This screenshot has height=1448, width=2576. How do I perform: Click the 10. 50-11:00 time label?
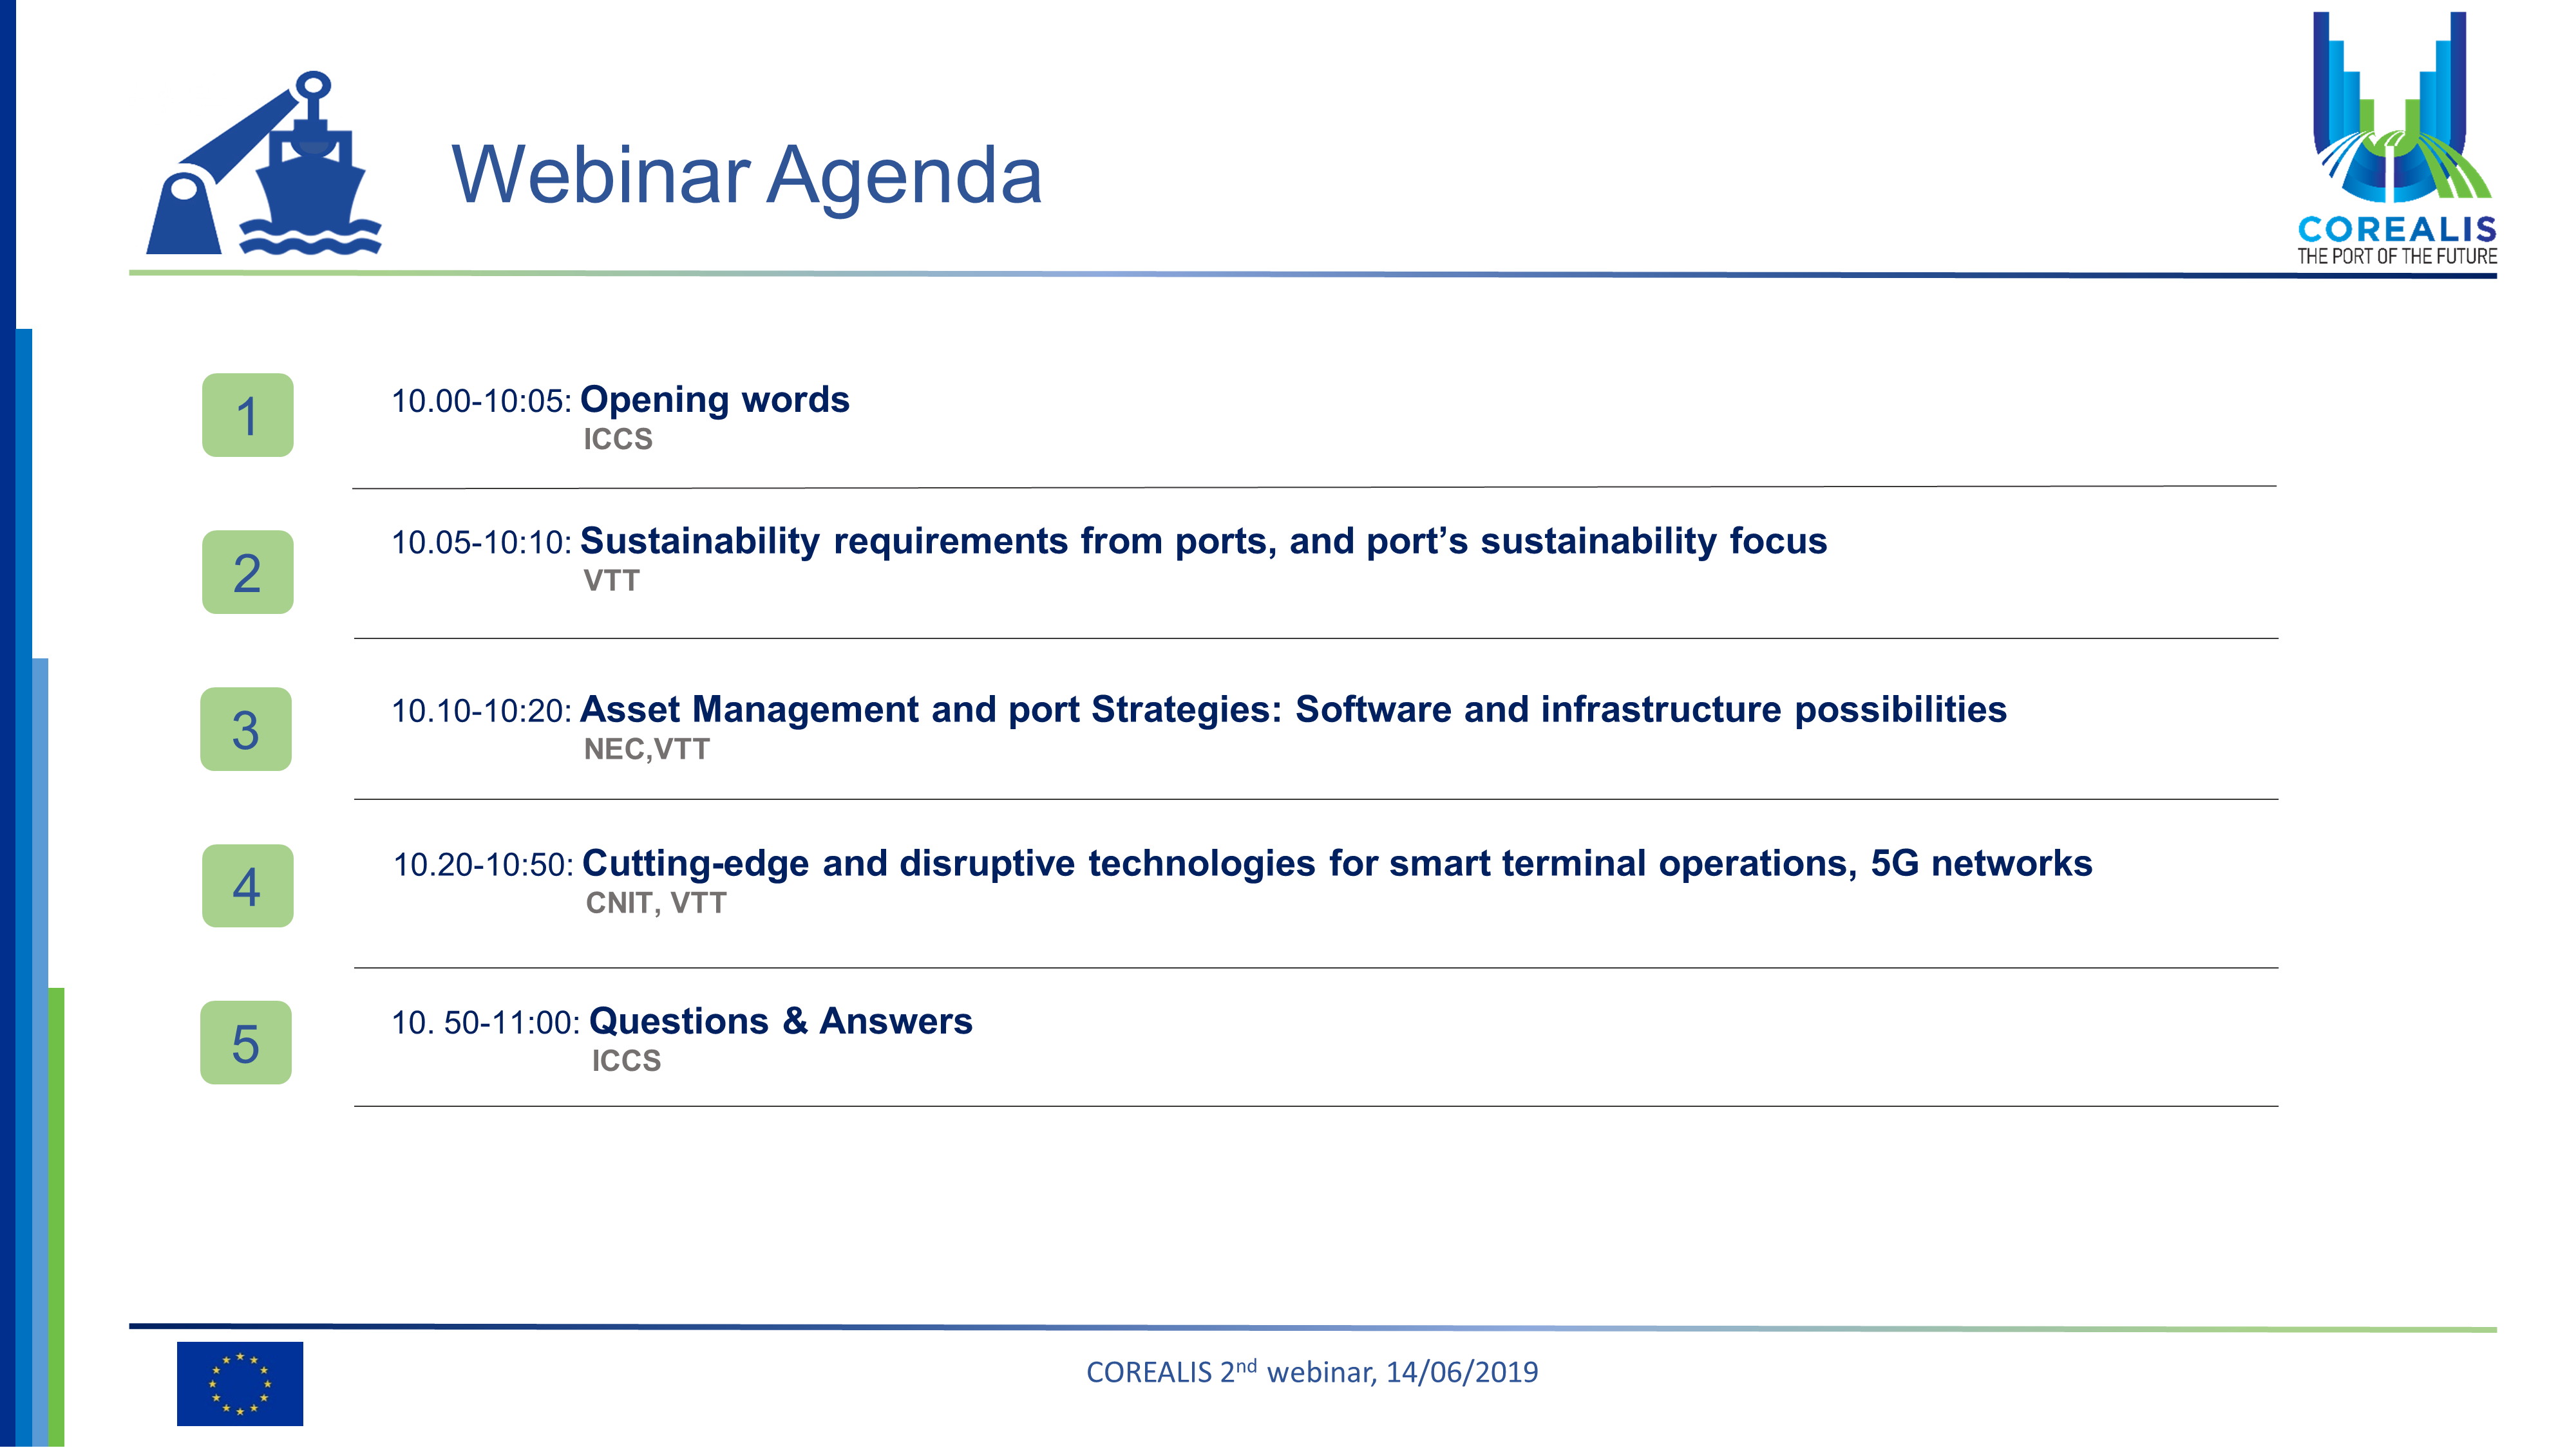coord(486,1023)
